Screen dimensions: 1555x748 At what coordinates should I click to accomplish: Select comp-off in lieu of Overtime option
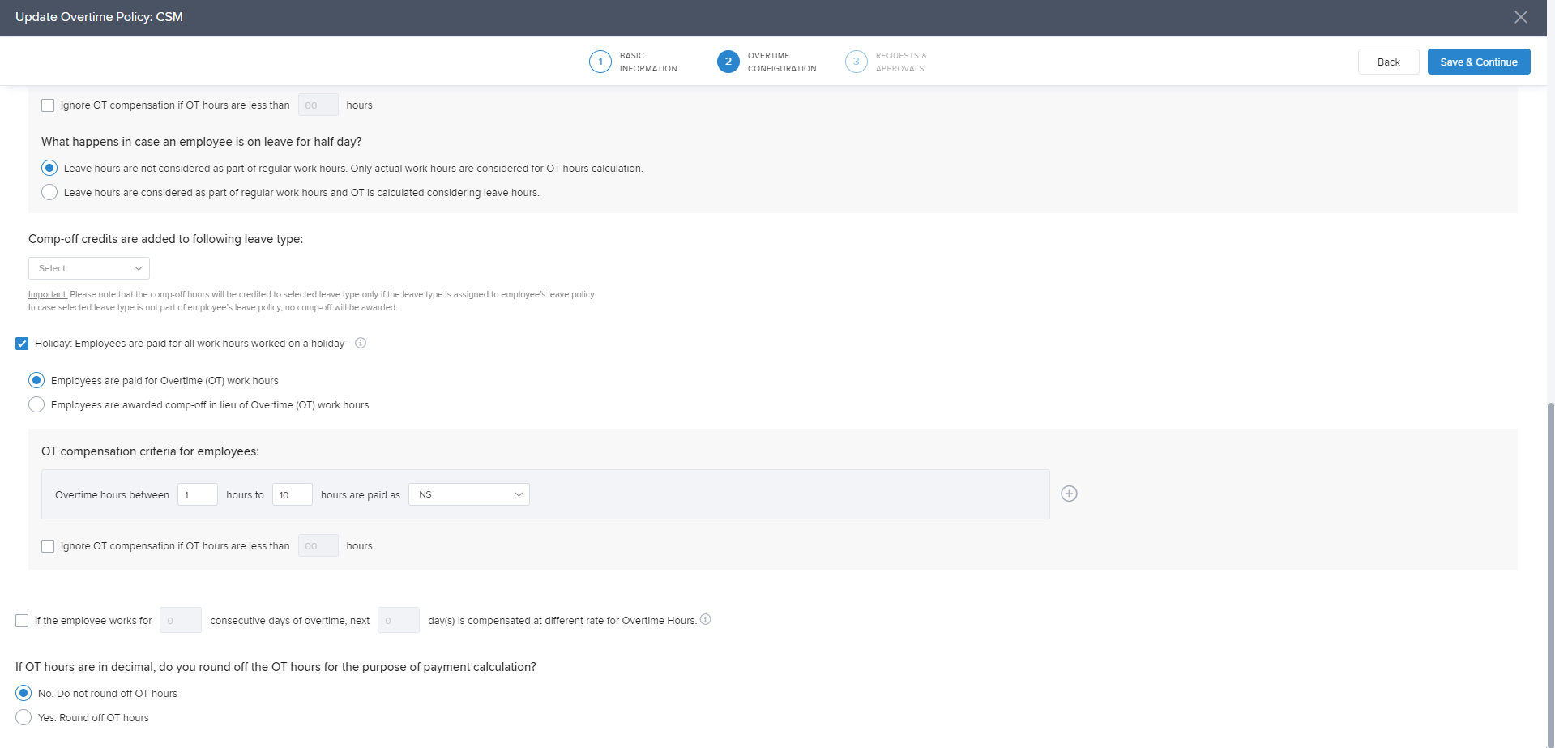[36, 404]
